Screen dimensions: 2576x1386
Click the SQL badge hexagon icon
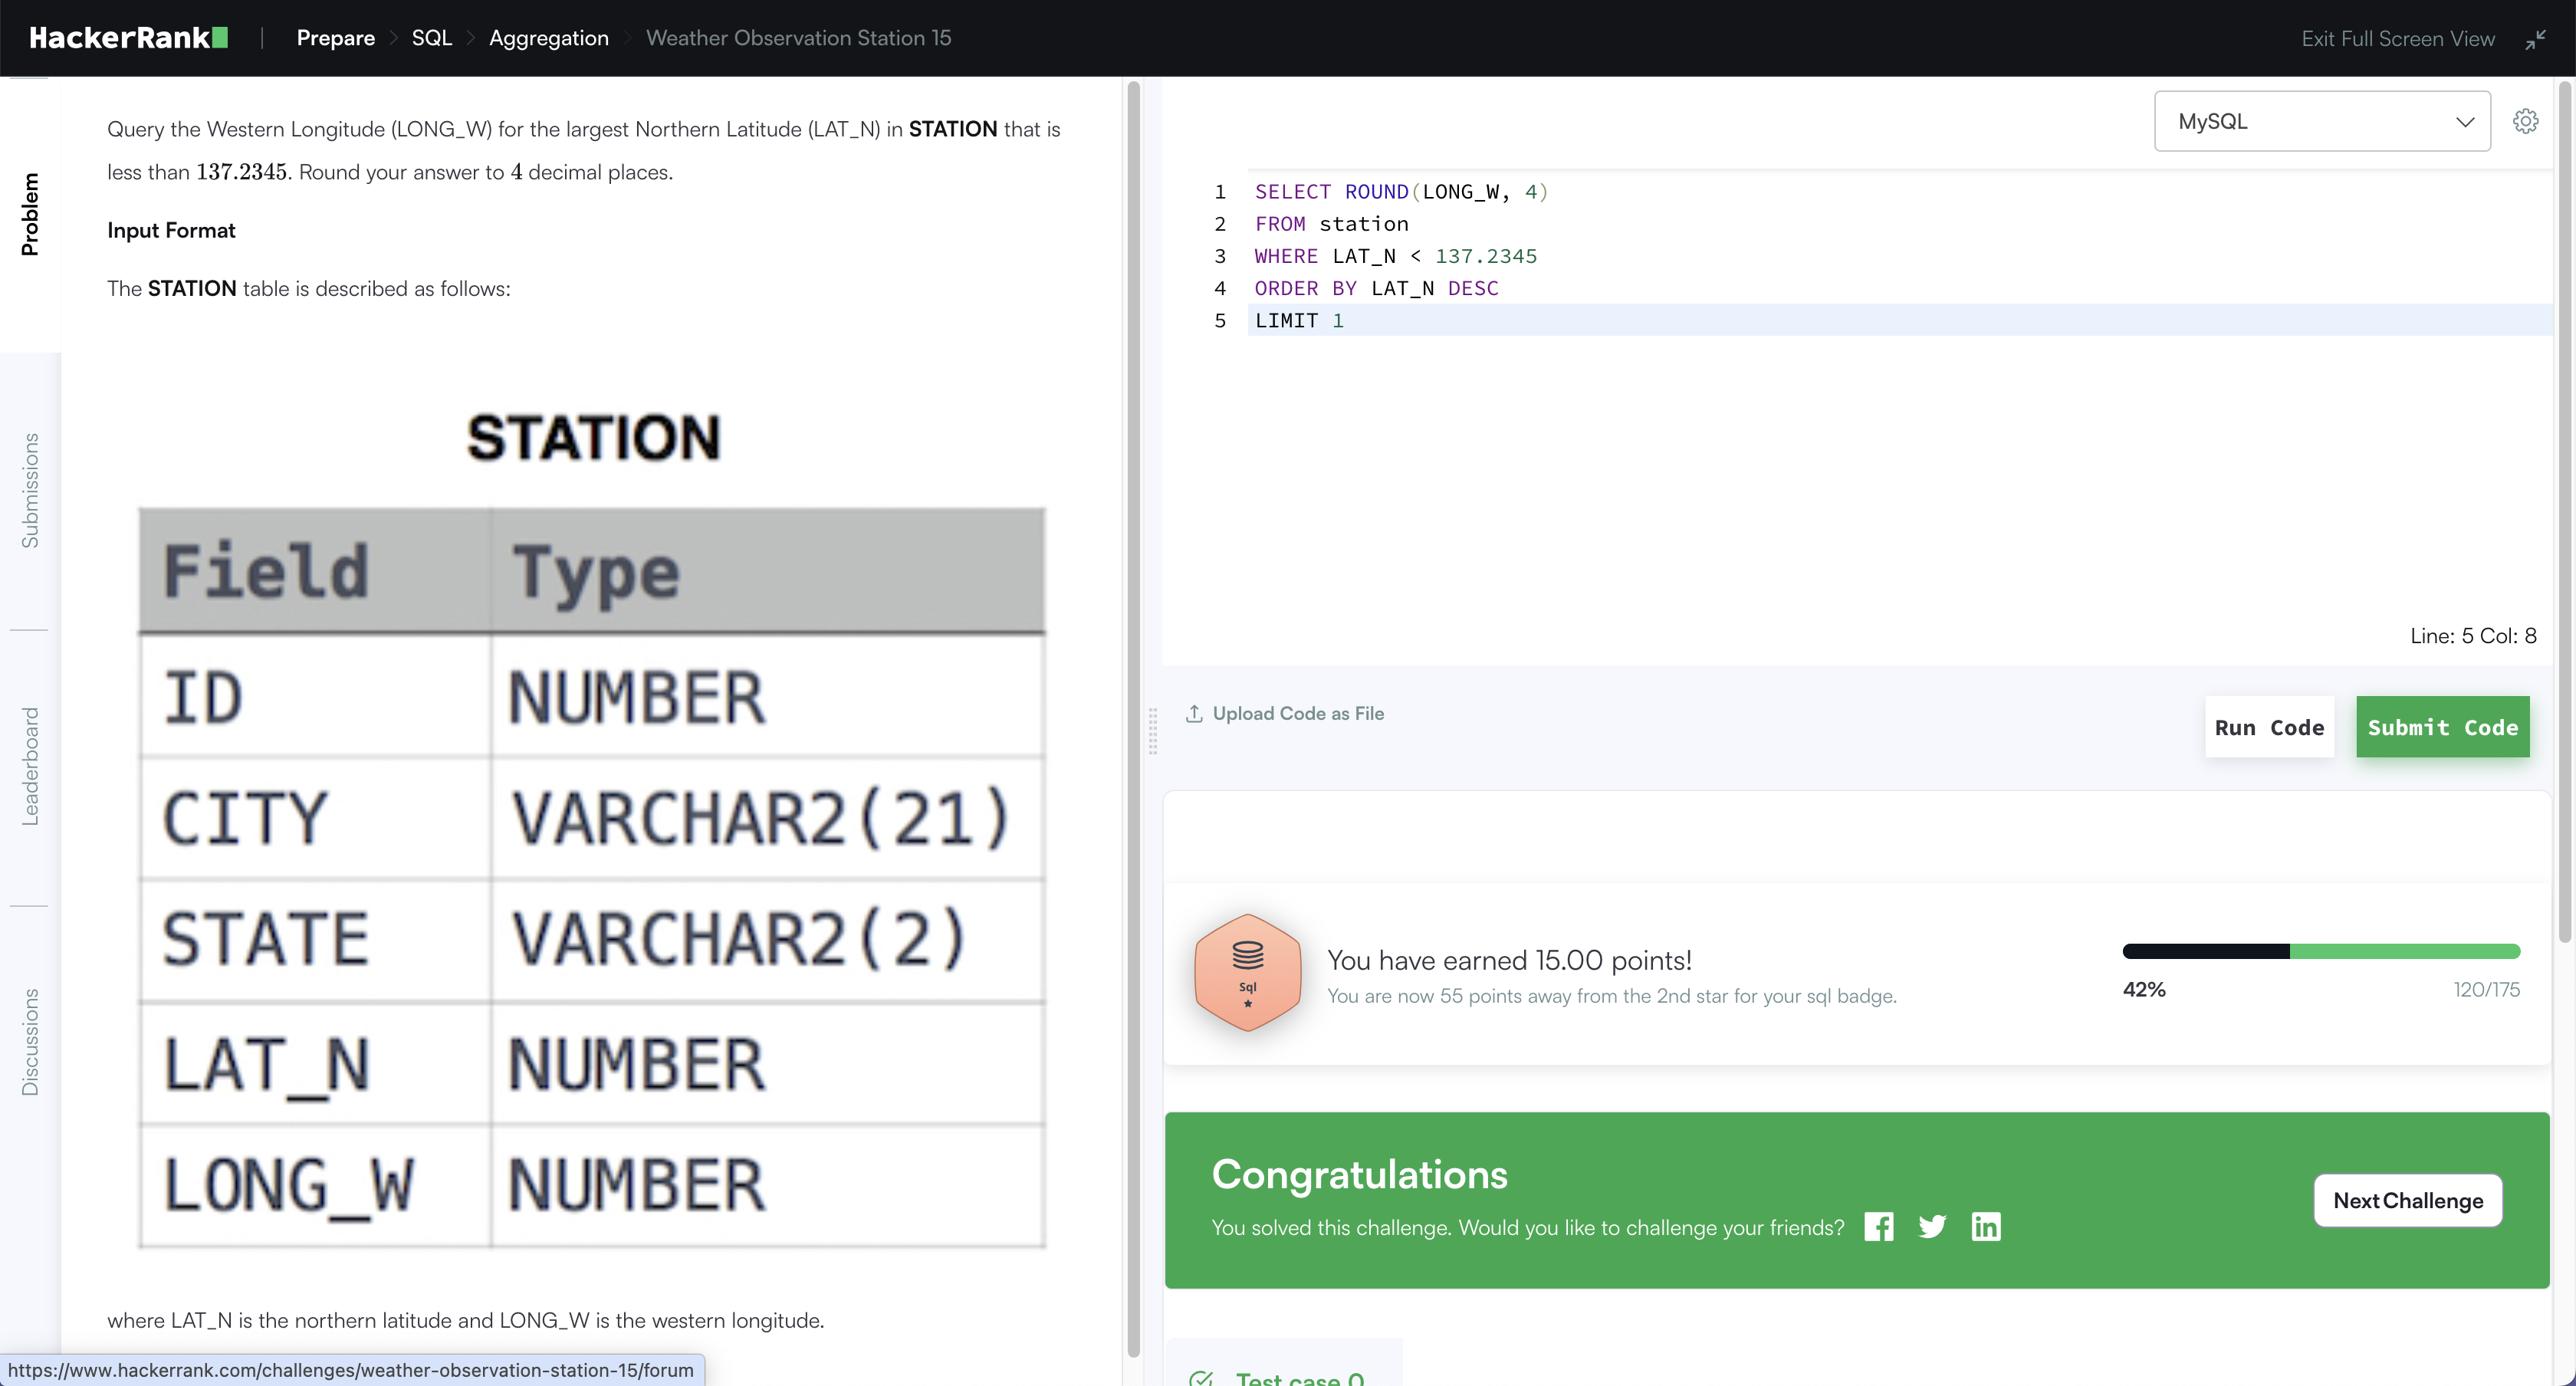[x=1247, y=972]
